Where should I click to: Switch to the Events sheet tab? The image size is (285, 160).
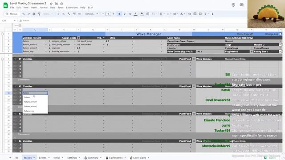(x=43, y=158)
